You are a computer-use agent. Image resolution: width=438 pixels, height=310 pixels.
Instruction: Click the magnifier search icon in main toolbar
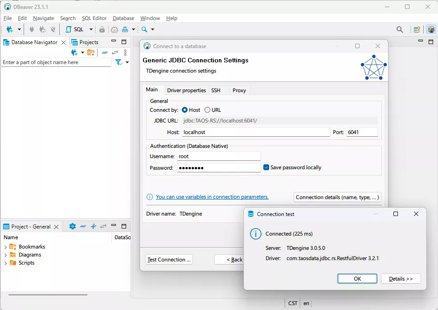(144, 29)
